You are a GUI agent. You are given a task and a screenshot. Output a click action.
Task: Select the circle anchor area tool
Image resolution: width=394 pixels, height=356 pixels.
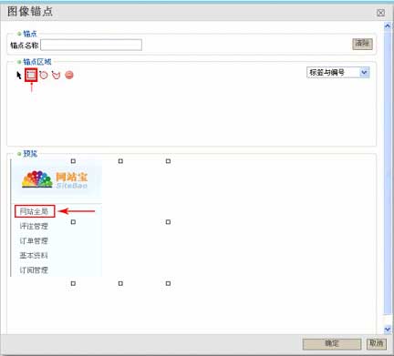click(44, 75)
